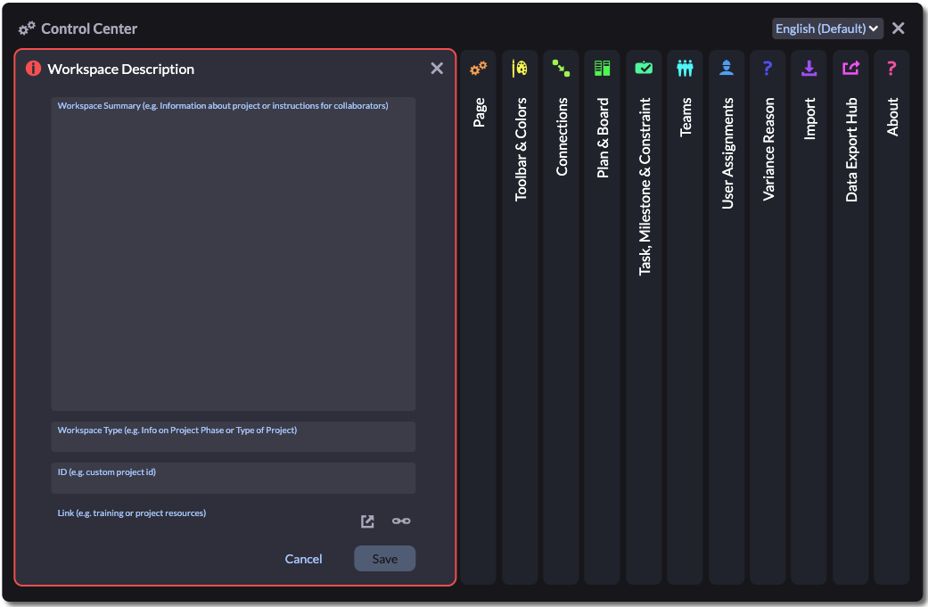Open the Data Export Hub share icon

tap(850, 68)
